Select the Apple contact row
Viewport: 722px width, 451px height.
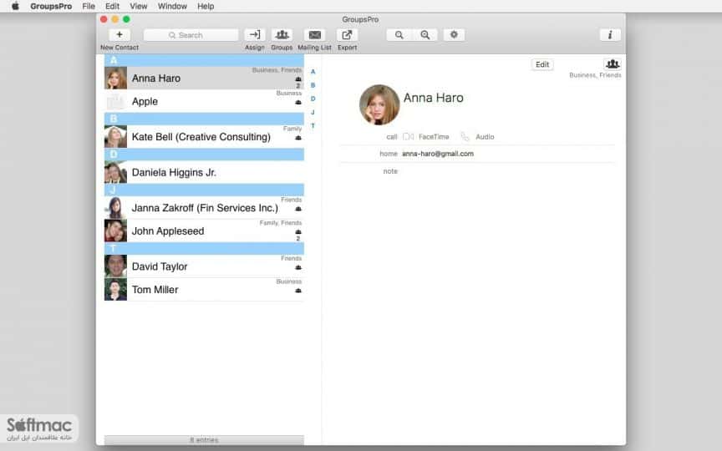click(x=204, y=101)
